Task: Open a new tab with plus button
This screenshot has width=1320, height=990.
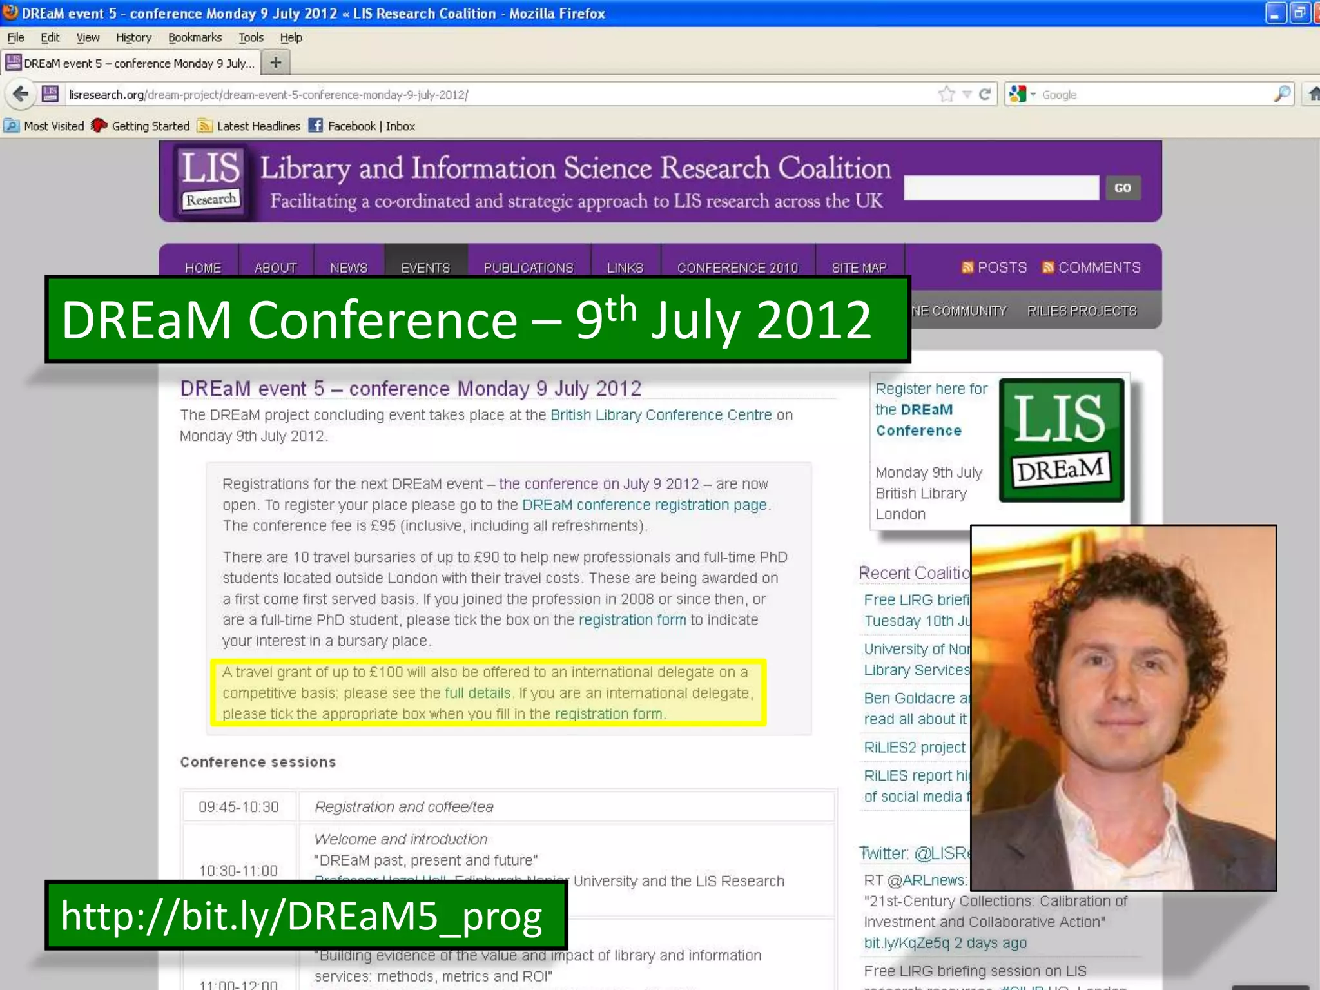Action: pyautogui.click(x=276, y=63)
